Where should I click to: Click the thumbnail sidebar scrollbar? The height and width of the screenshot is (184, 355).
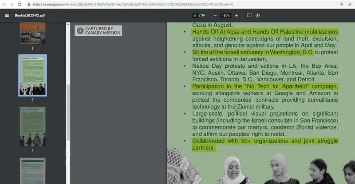tap(68, 111)
